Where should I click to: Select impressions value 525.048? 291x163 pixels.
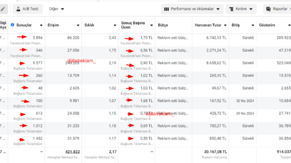pos(284,63)
